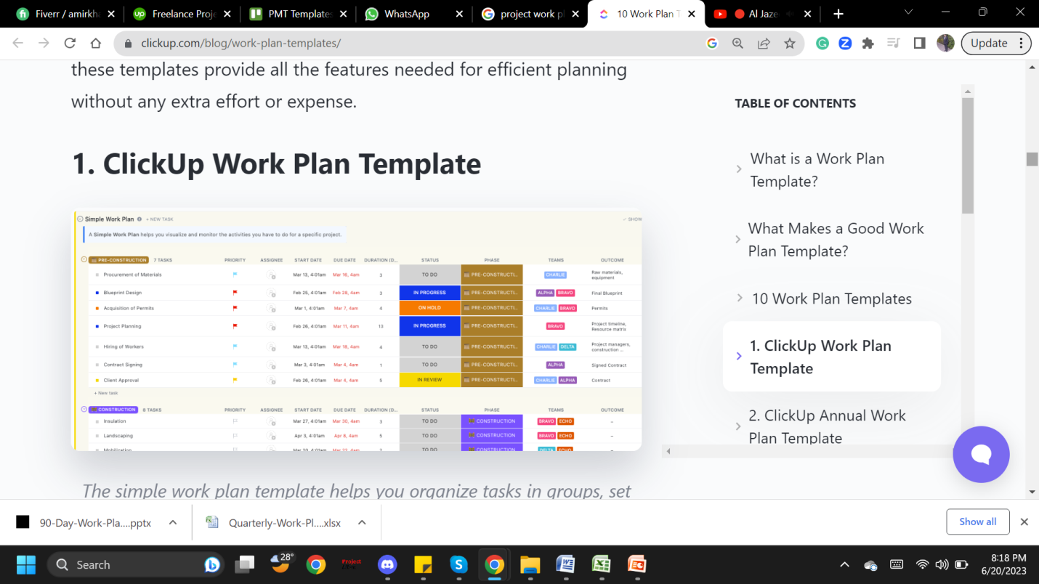Open the browser home page
The image size is (1039, 584).
(96, 43)
